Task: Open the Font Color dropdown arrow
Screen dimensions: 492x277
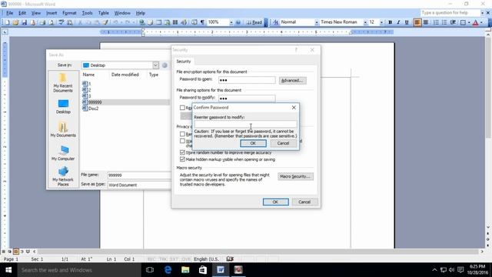Action: [481, 22]
